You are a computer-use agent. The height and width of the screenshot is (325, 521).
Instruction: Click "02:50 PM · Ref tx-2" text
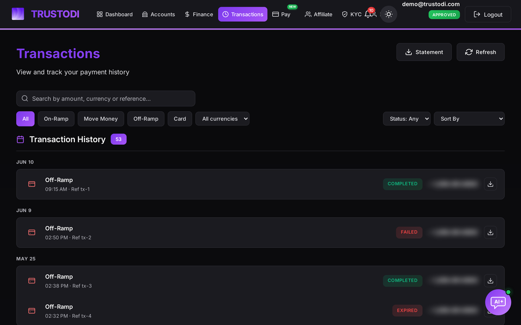(68, 238)
